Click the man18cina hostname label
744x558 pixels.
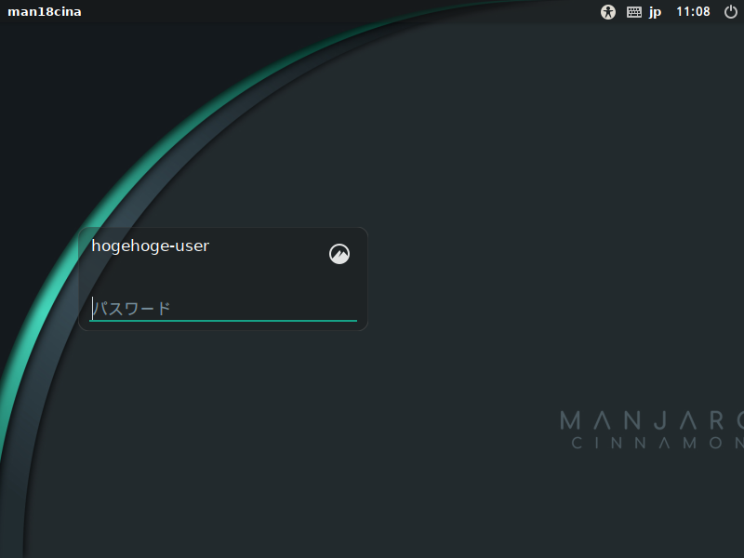click(x=45, y=12)
